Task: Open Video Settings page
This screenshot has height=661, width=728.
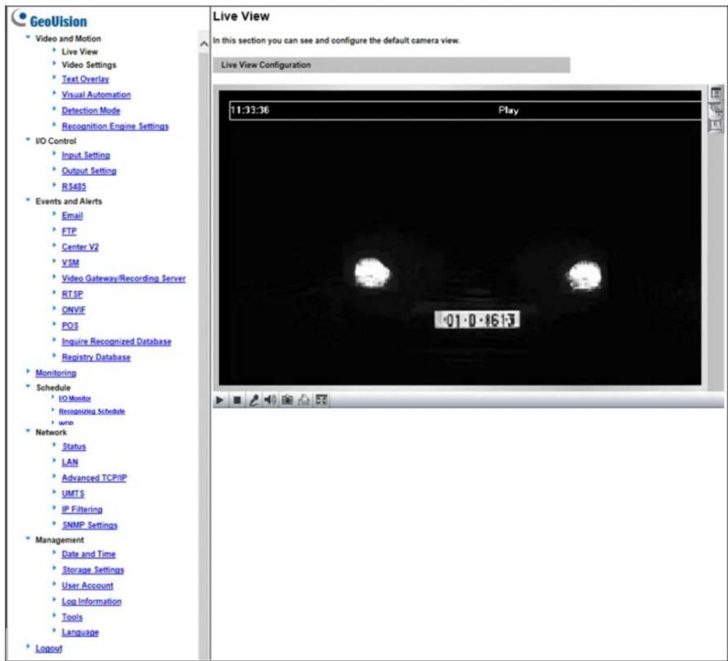Action: click(x=88, y=65)
